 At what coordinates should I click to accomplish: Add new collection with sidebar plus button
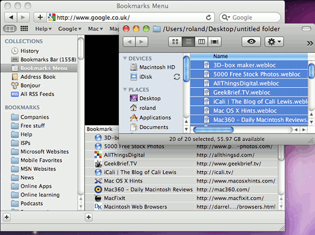click(7, 217)
